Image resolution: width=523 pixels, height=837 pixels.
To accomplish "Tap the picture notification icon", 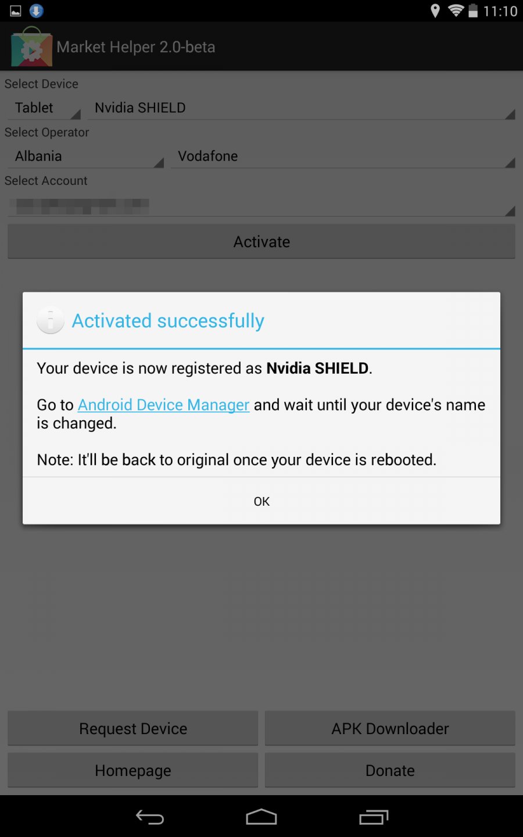I will point(15,11).
